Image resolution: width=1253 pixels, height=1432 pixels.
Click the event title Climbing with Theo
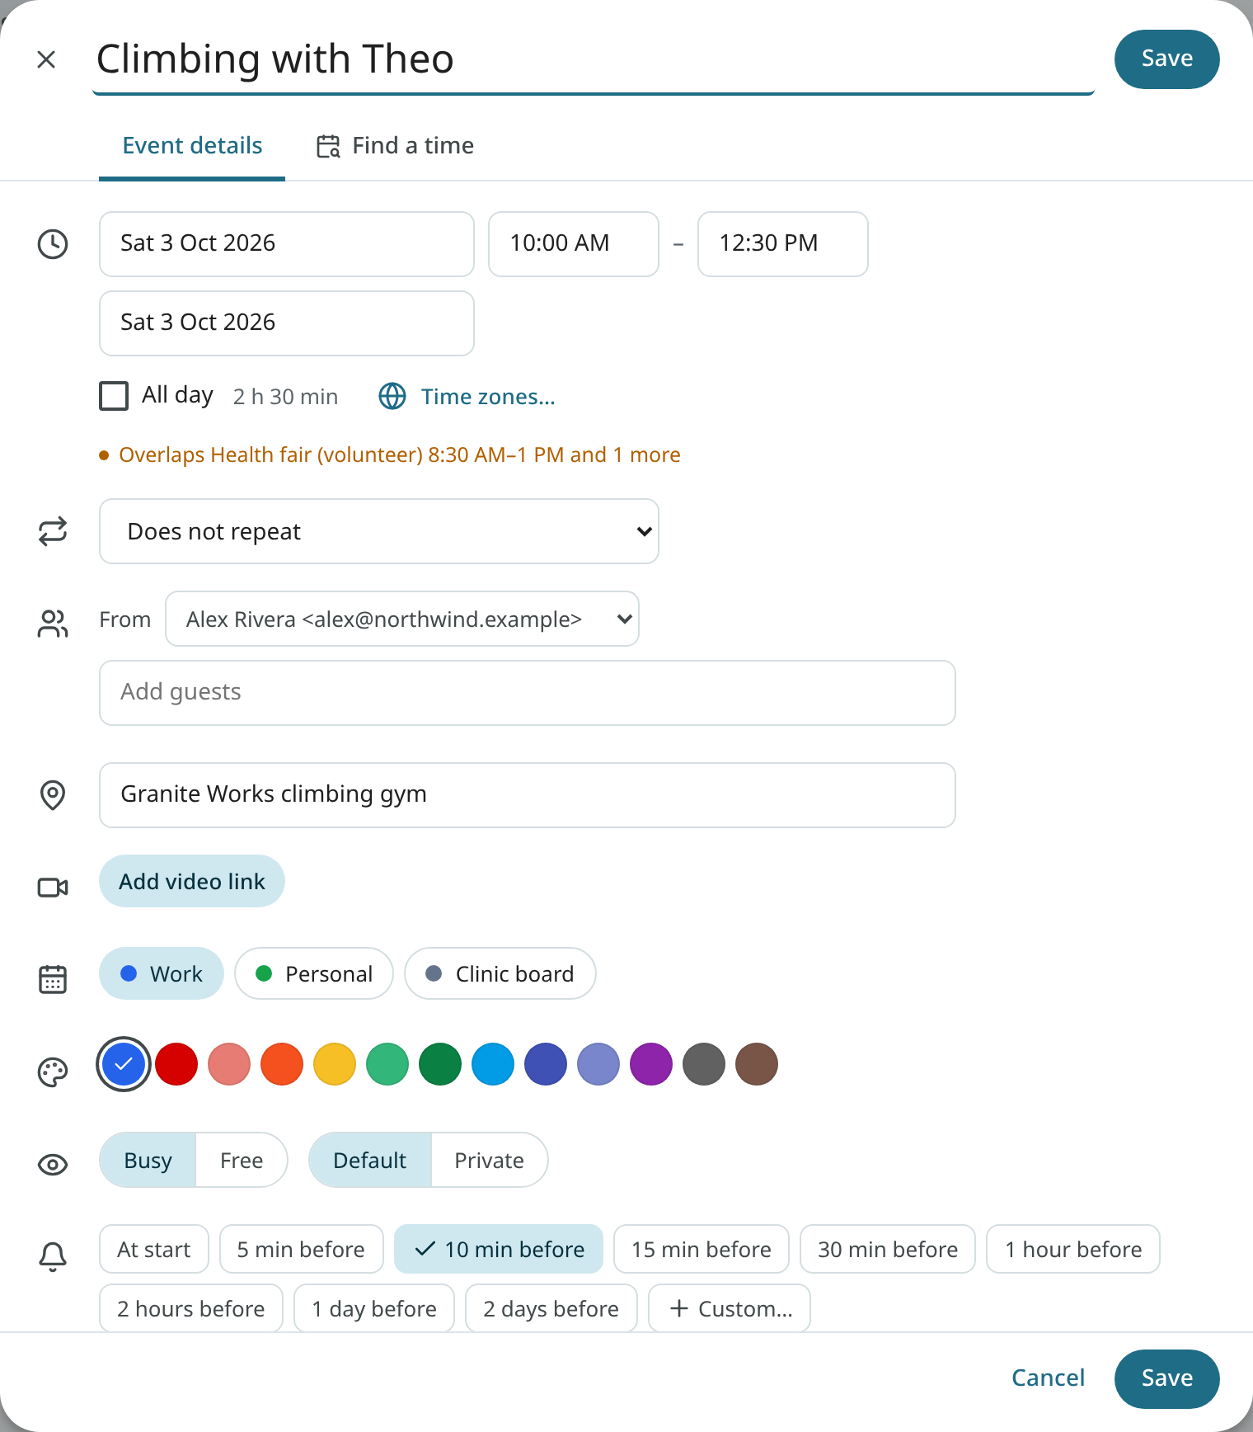(x=594, y=59)
